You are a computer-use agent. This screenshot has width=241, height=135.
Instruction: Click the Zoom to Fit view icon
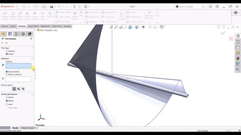tap(111, 27)
